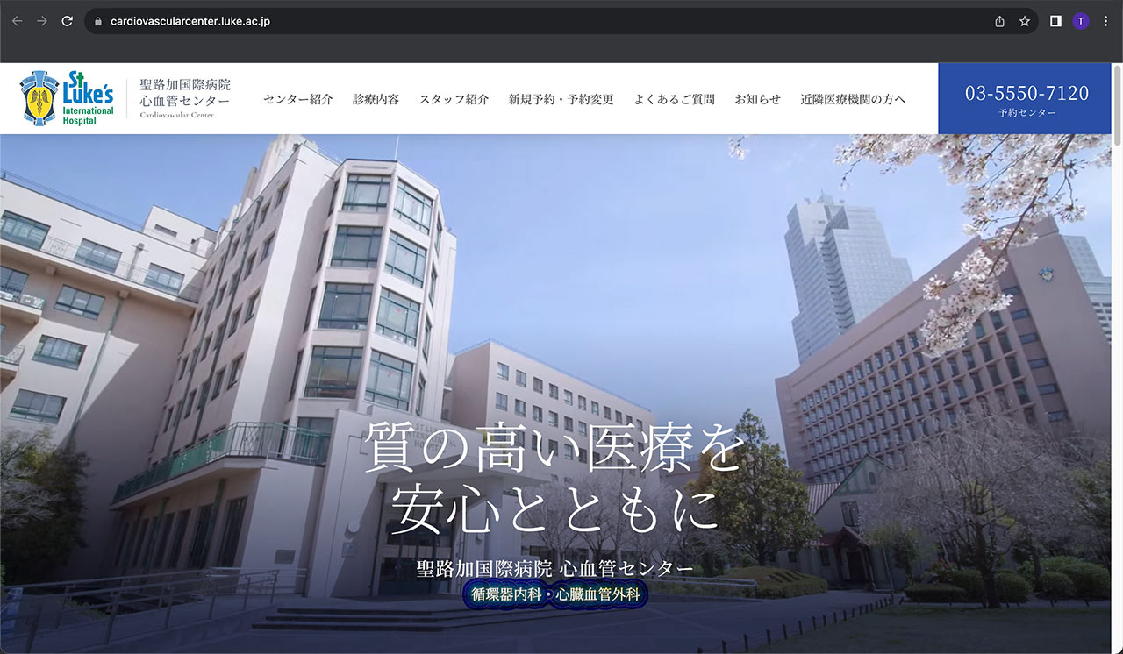Click the page vertical scrollbar
This screenshot has height=654, width=1123.
(1118, 105)
